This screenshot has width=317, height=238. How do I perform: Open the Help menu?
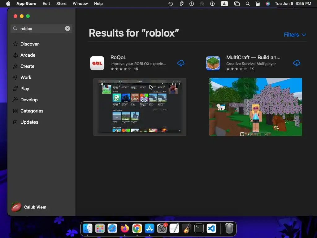pos(98,4)
